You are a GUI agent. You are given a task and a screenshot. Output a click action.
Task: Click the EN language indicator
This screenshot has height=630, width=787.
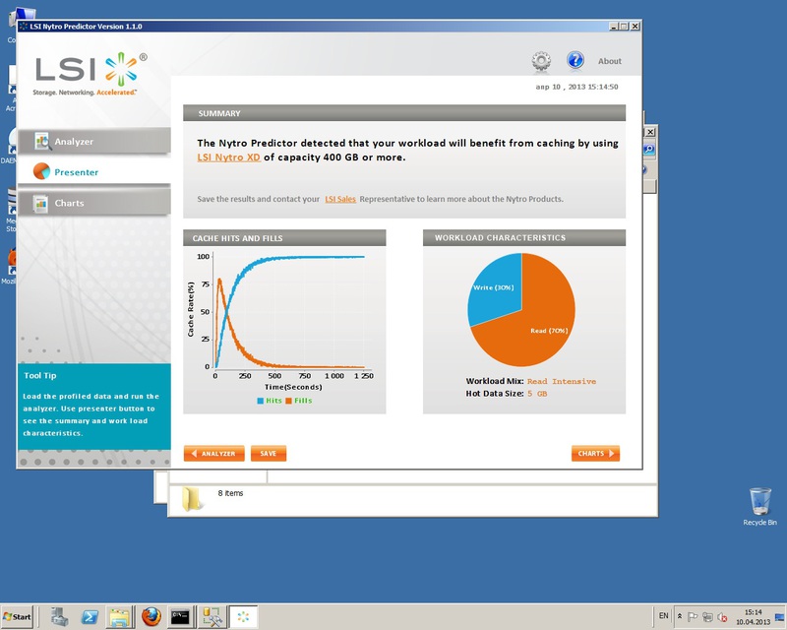(663, 615)
